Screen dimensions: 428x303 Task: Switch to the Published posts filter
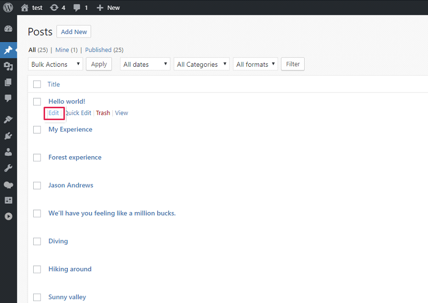coord(98,50)
